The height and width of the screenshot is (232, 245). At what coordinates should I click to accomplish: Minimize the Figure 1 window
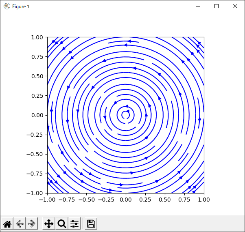click(x=198, y=6)
